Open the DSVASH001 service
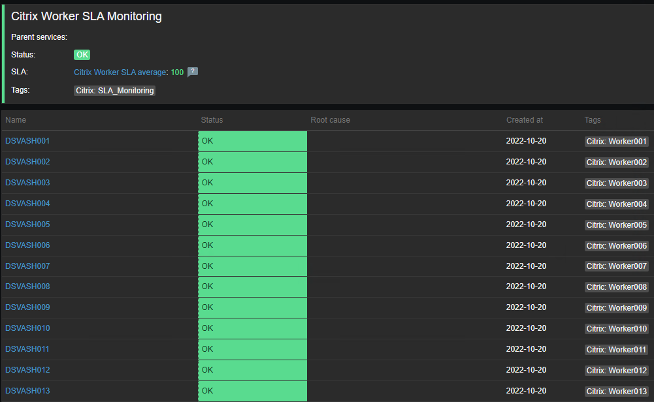 pyautogui.click(x=27, y=141)
